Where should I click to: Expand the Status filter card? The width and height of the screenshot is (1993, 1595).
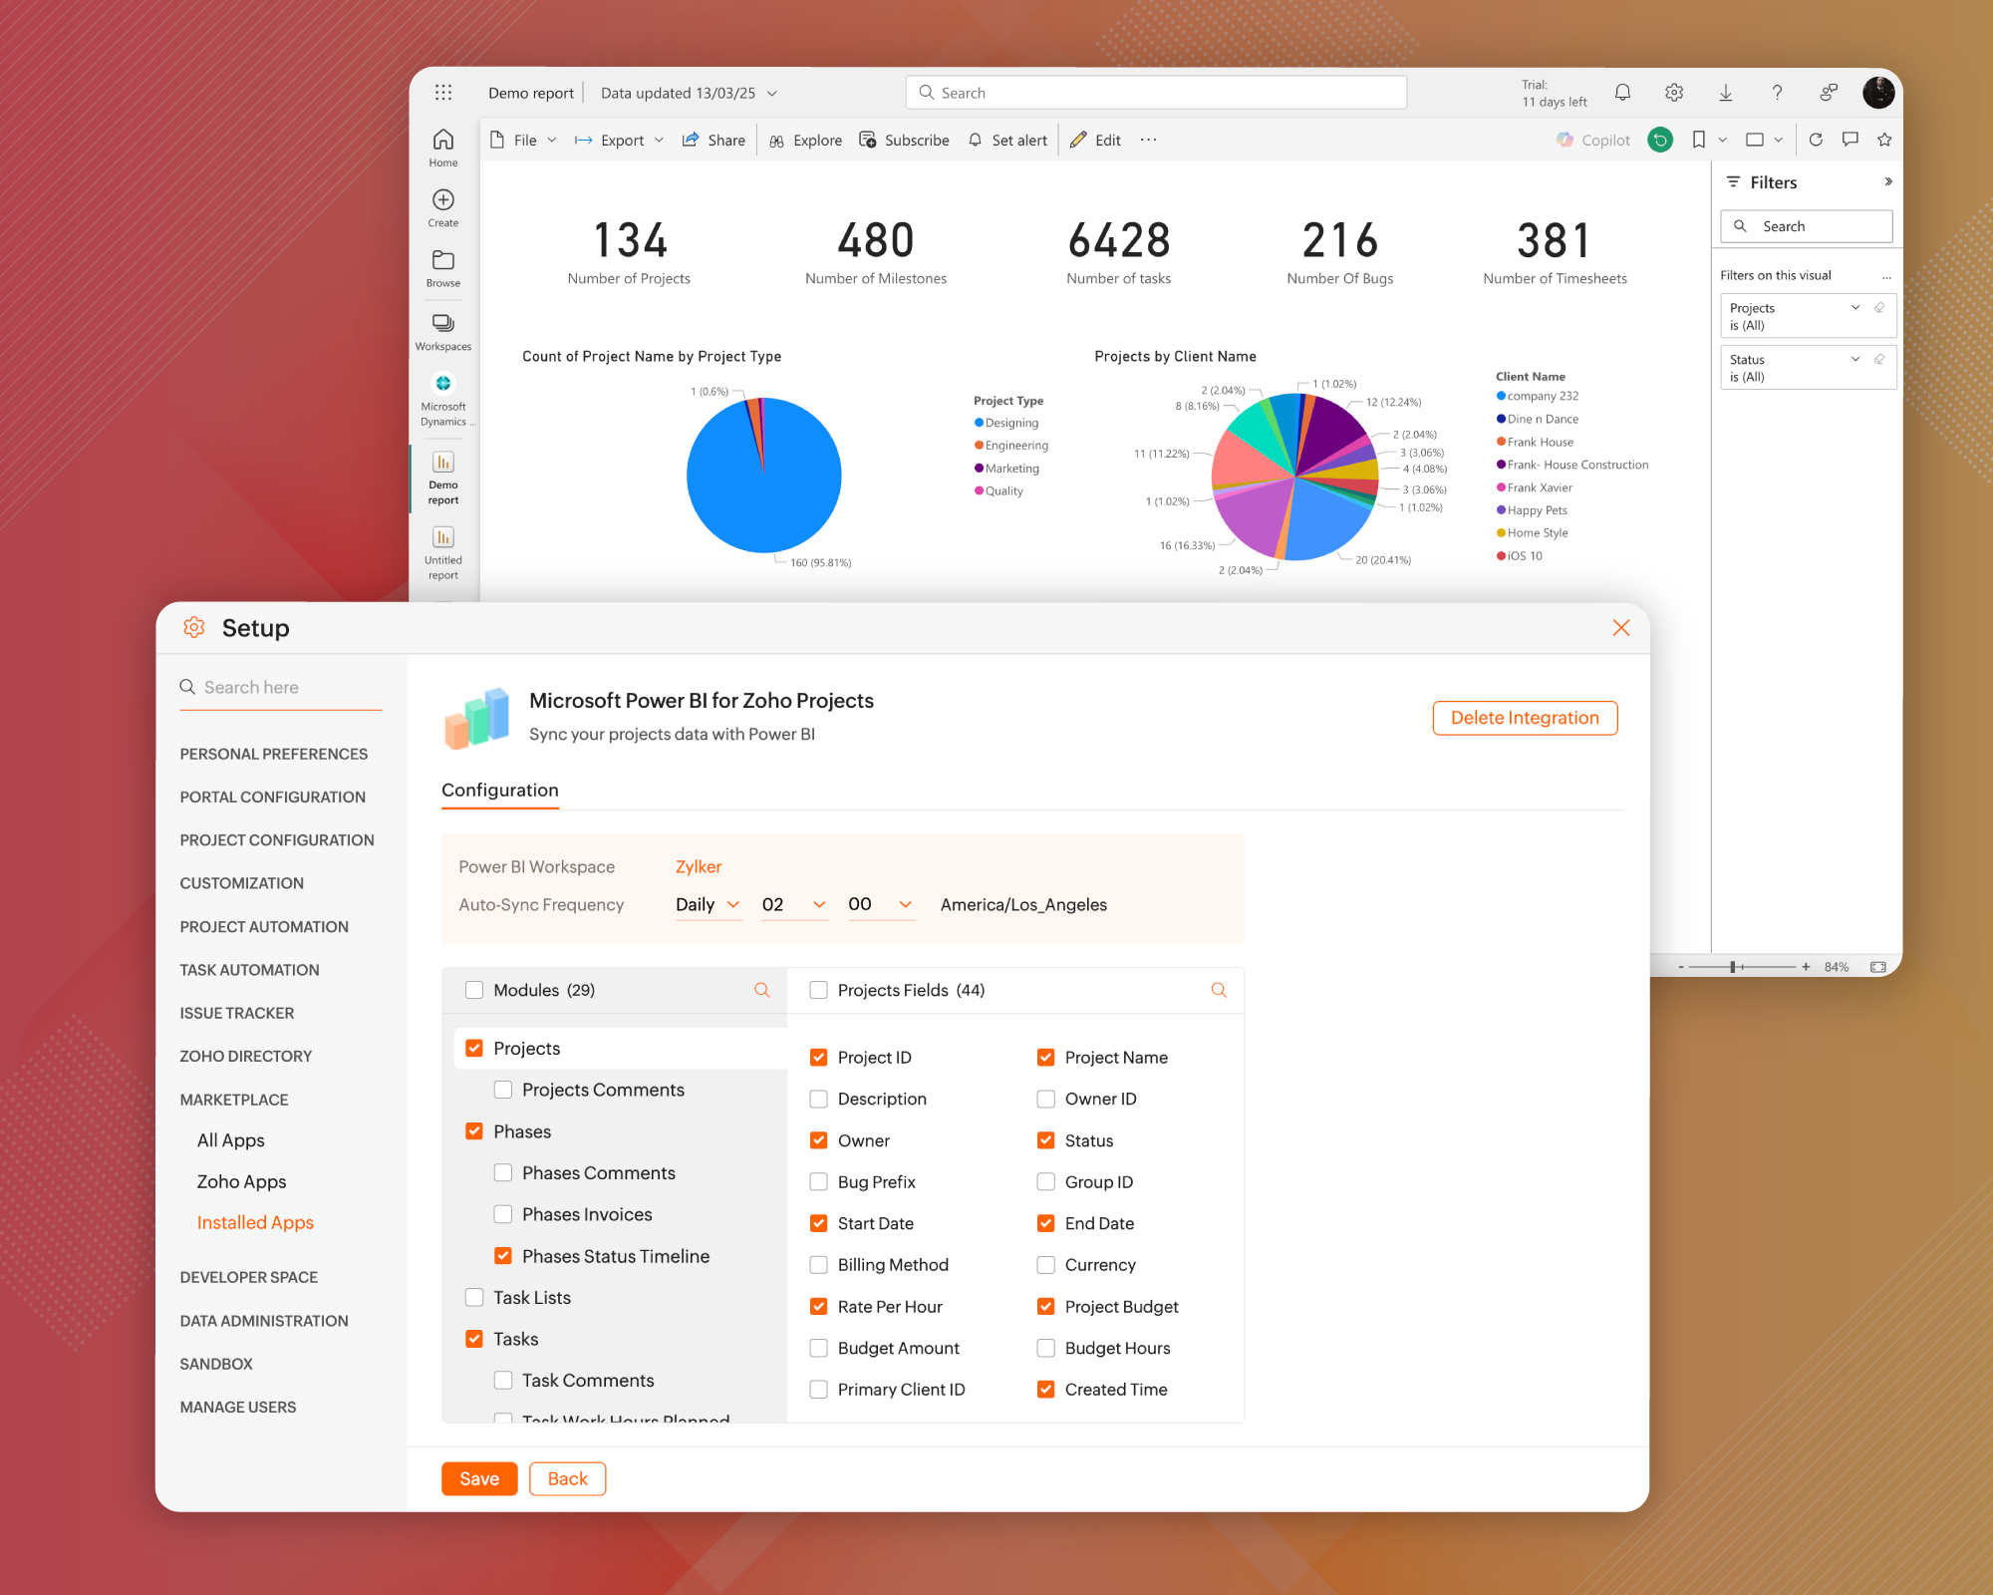click(1854, 360)
